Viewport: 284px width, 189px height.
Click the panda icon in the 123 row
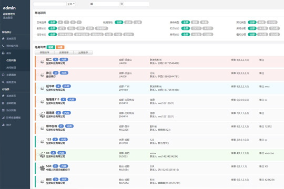pyautogui.click(x=42, y=141)
